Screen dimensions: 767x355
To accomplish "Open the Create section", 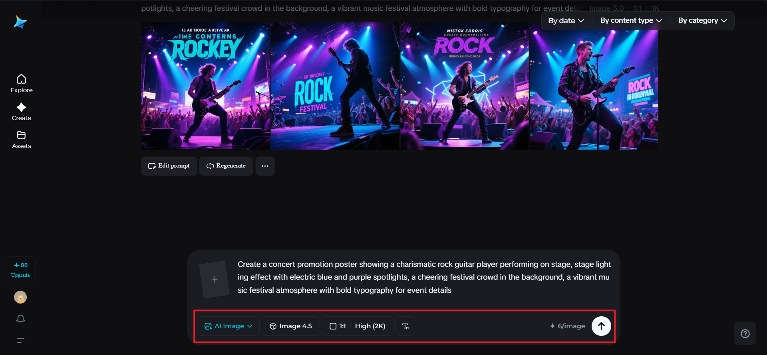I will 22,112.
